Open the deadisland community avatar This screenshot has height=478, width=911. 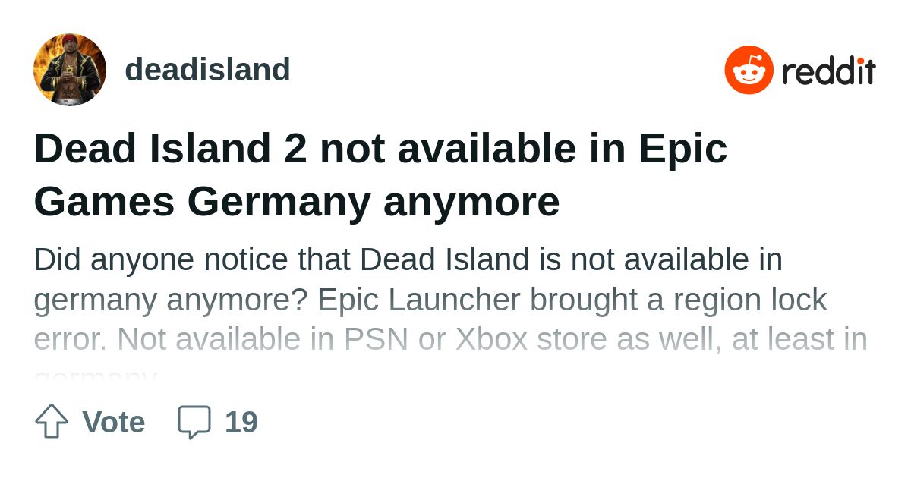70,70
